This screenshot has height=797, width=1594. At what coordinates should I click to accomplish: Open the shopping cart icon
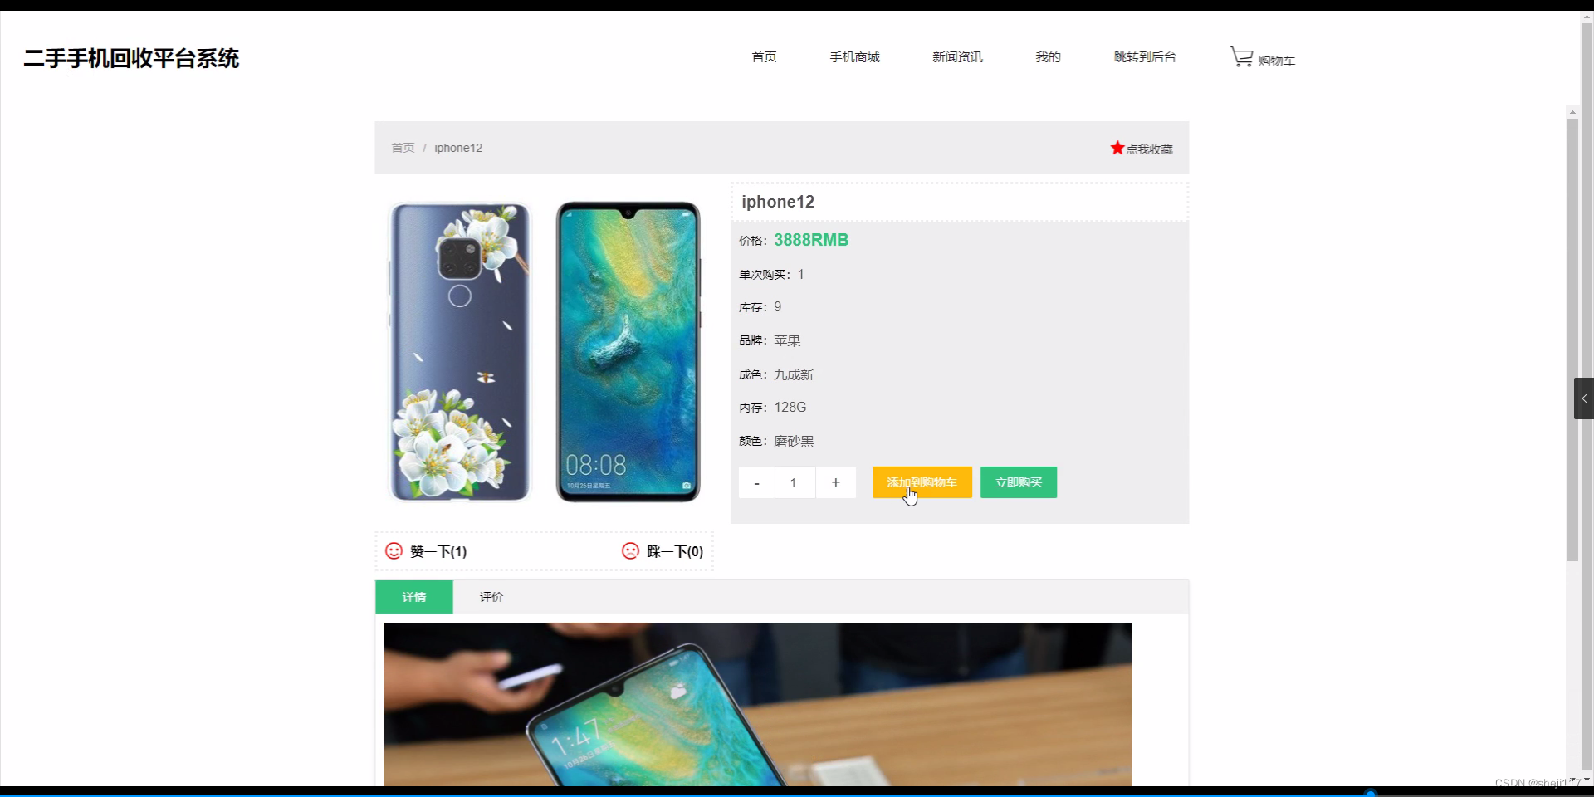(x=1241, y=57)
